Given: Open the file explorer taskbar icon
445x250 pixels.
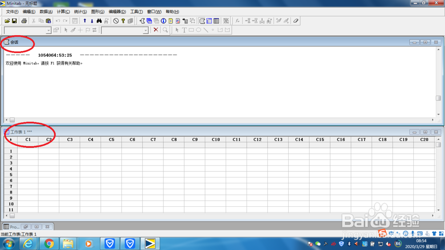Looking at the screenshot, I should coord(68,244).
